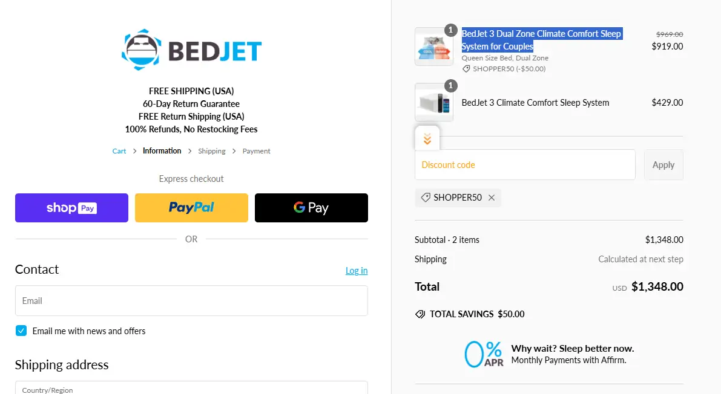Focus the Email contact field

(191, 301)
